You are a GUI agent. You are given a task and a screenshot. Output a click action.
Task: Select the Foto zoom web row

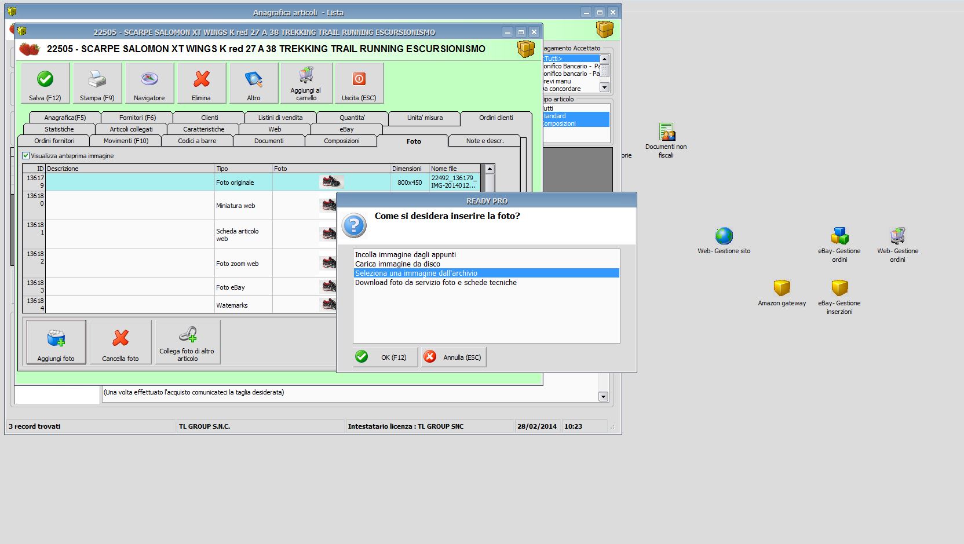click(180, 264)
